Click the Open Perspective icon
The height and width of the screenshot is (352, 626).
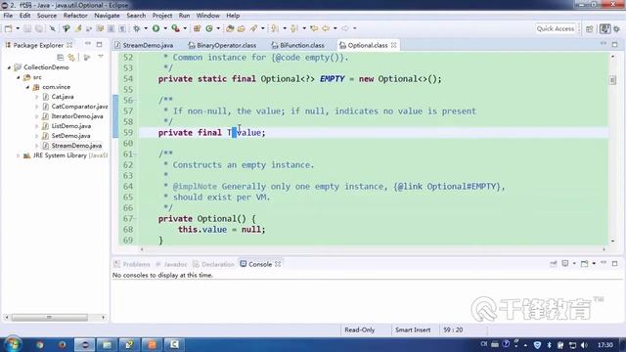click(x=590, y=28)
